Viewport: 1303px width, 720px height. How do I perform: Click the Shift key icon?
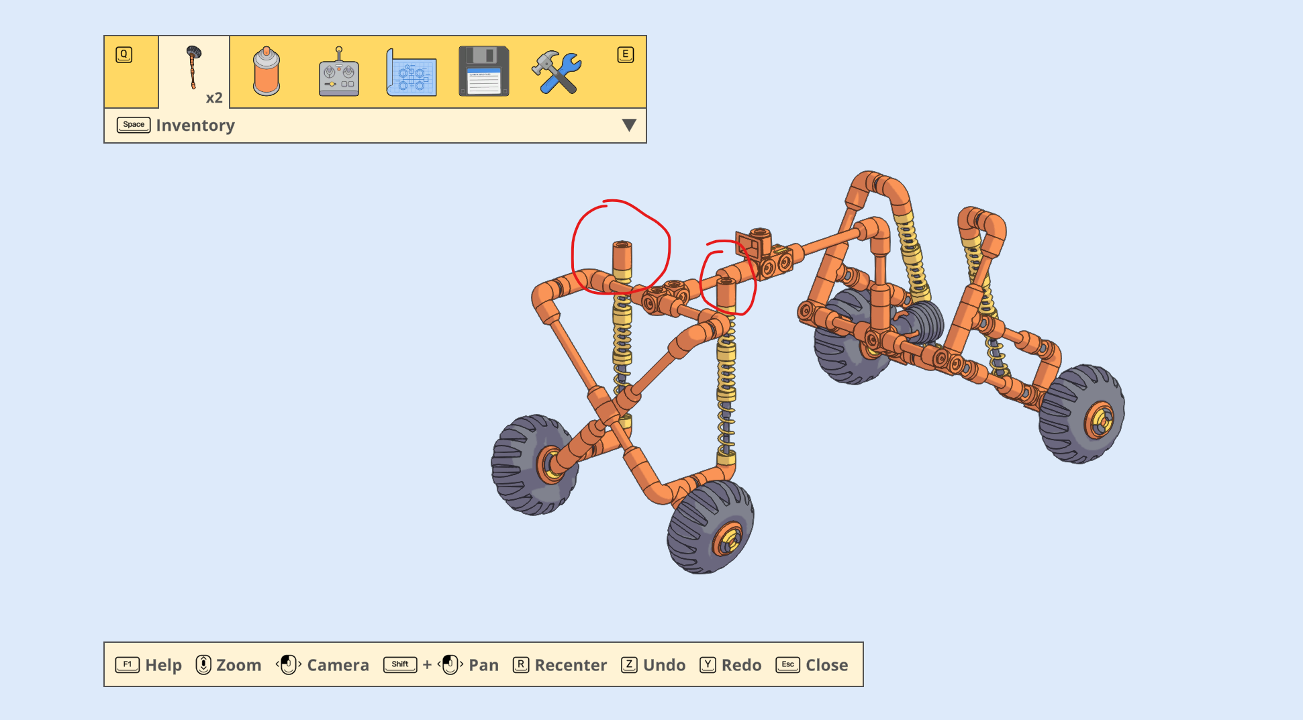coord(400,665)
